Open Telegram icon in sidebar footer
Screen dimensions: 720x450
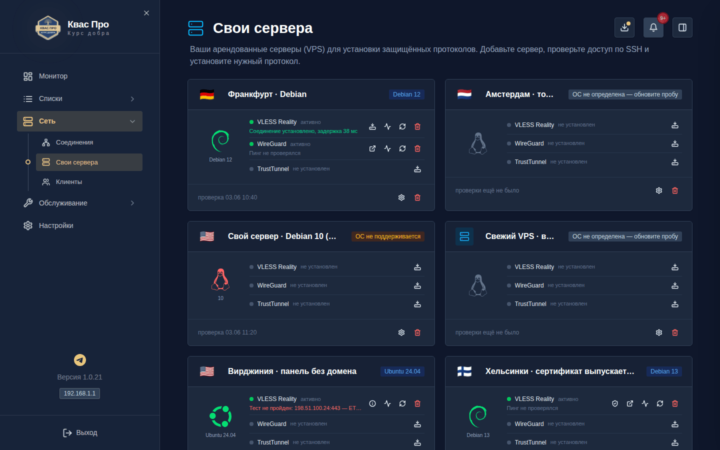[80, 360]
